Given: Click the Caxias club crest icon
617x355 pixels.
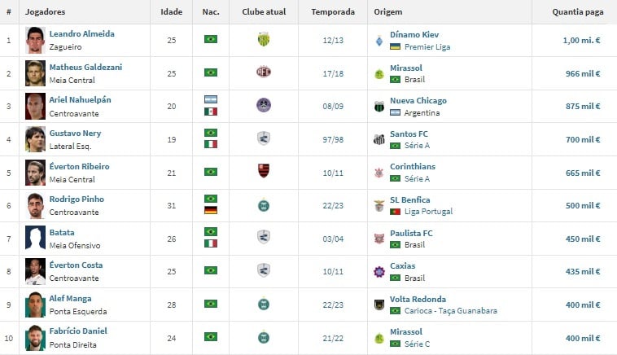Looking at the screenshot, I should (x=379, y=272).
